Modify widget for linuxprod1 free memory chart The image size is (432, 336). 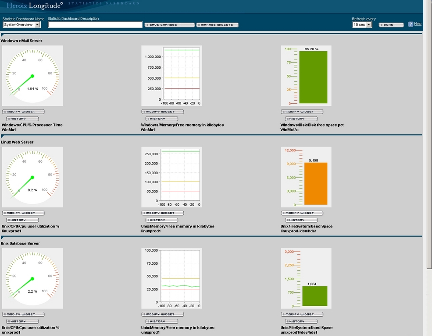click(x=162, y=213)
